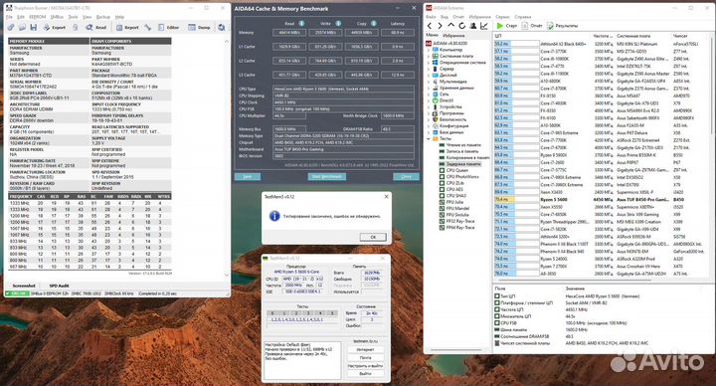Open EEPROM menu in Thaiphoon Burner
The image size is (716, 386).
(37, 17)
